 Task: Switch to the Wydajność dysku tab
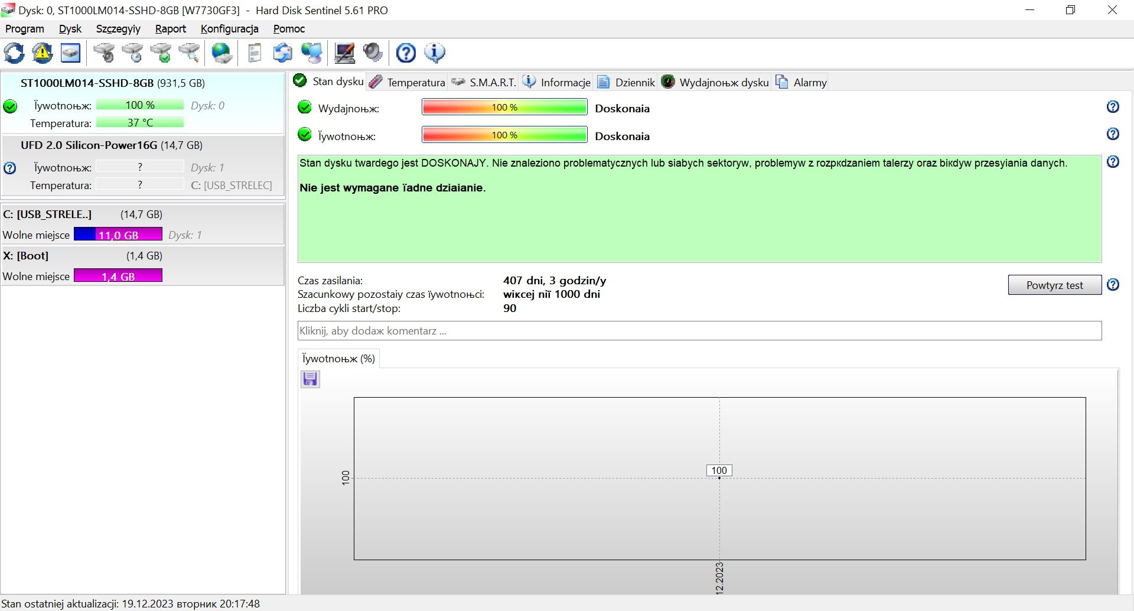point(715,83)
